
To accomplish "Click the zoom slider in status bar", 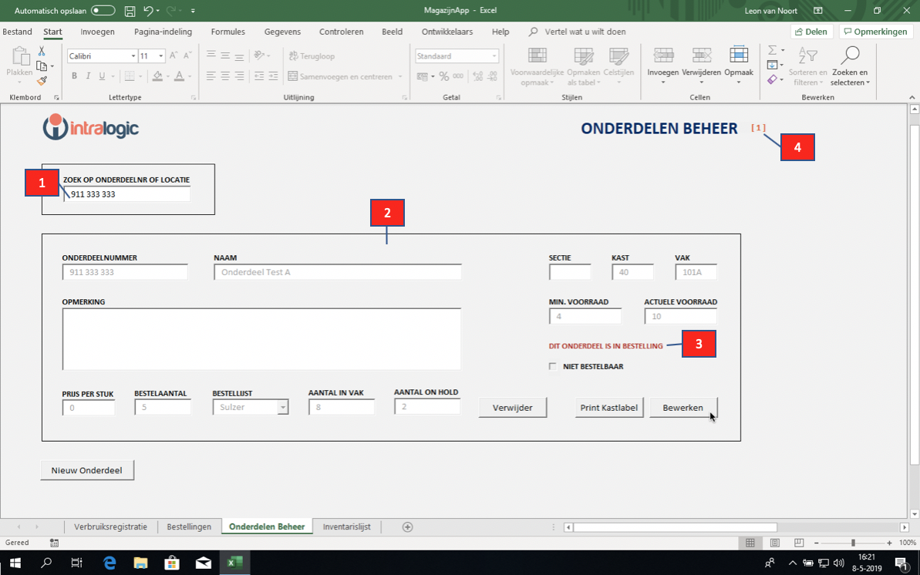I will pyautogui.click(x=853, y=543).
